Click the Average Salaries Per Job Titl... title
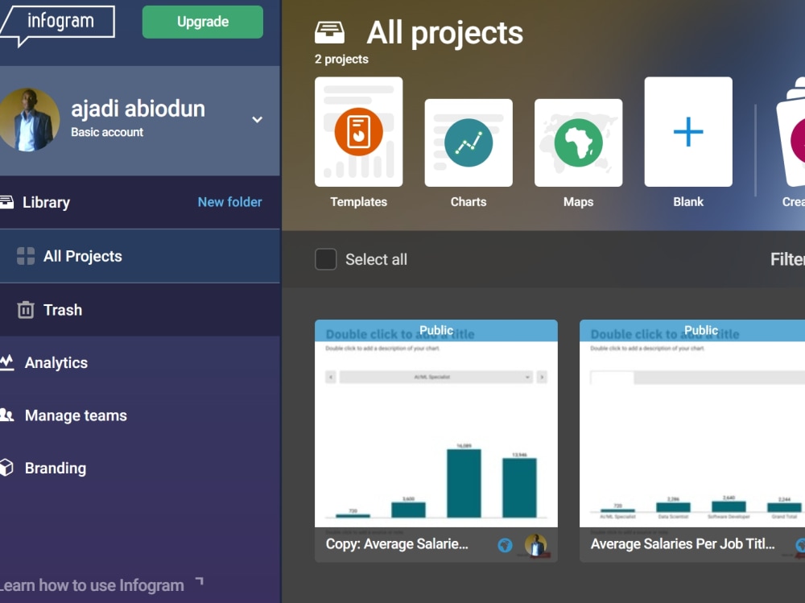805x603 pixels. 683,544
